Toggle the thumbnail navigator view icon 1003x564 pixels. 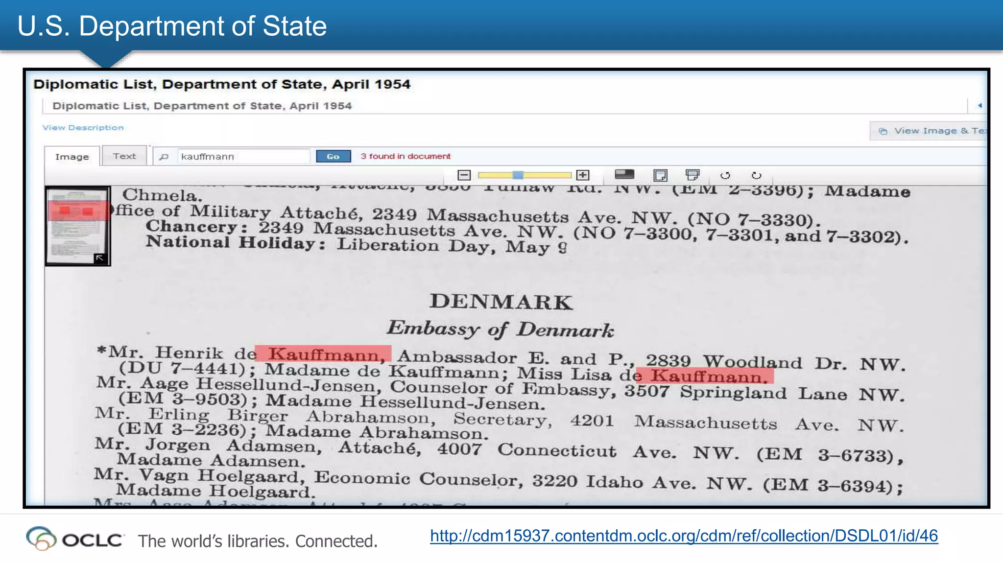(x=624, y=174)
